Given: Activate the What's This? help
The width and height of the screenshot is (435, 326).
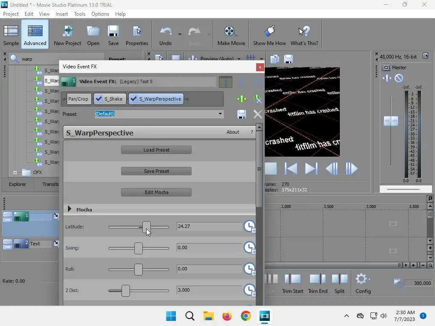Looking at the screenshot, I should pyautogui.click(x=304, y=35).
